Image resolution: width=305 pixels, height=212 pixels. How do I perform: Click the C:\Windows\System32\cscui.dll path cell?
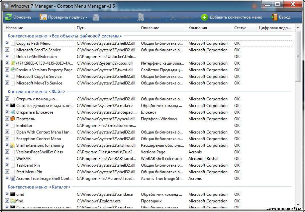[x=105, y=63]
